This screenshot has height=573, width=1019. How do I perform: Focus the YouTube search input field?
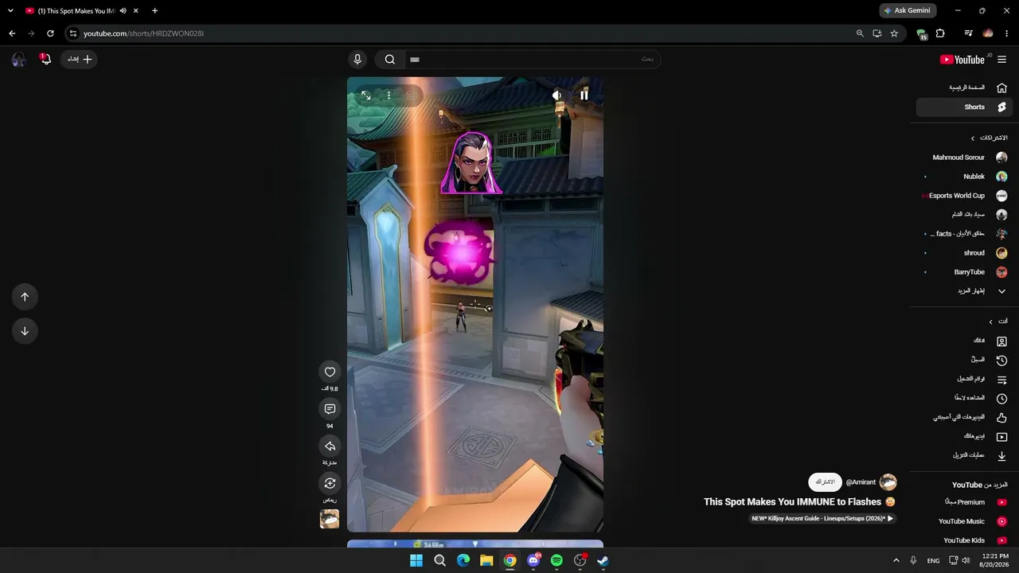tap(532, 59)
